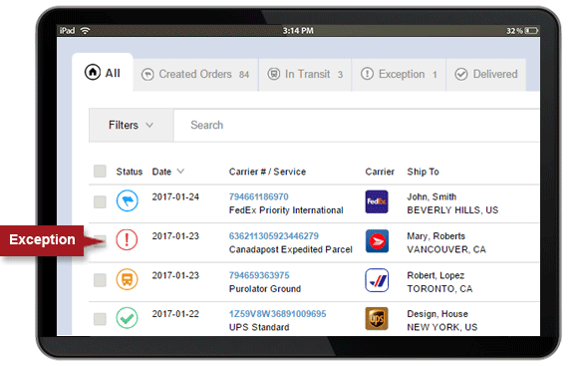Click the red exception status icon for Mary Roberts
The height and width of the screenshot is (366, 583).
click(x=127, y=239)
